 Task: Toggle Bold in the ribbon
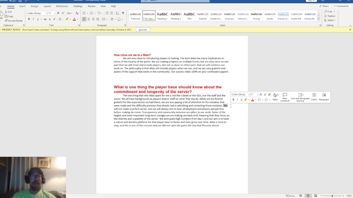[29, 19]
